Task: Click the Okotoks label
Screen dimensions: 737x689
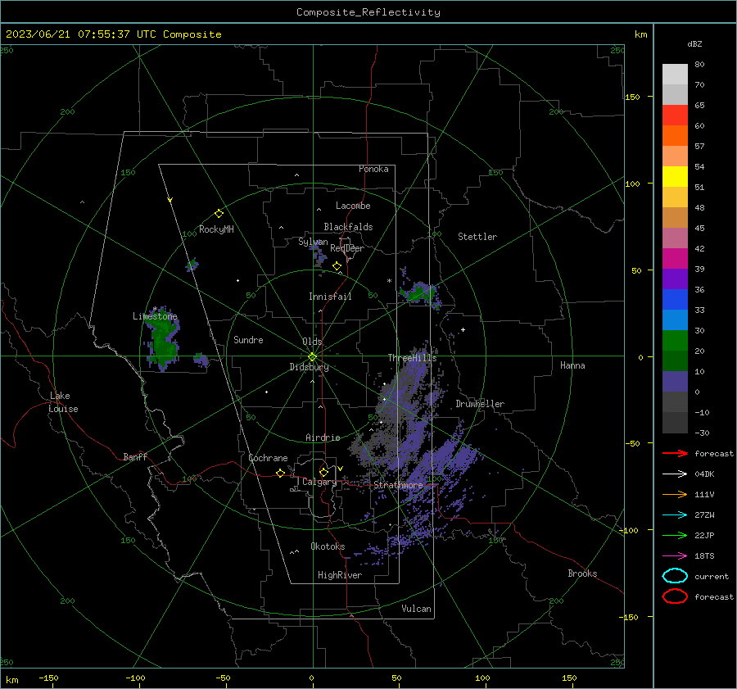Action: (x=328, y=546)
